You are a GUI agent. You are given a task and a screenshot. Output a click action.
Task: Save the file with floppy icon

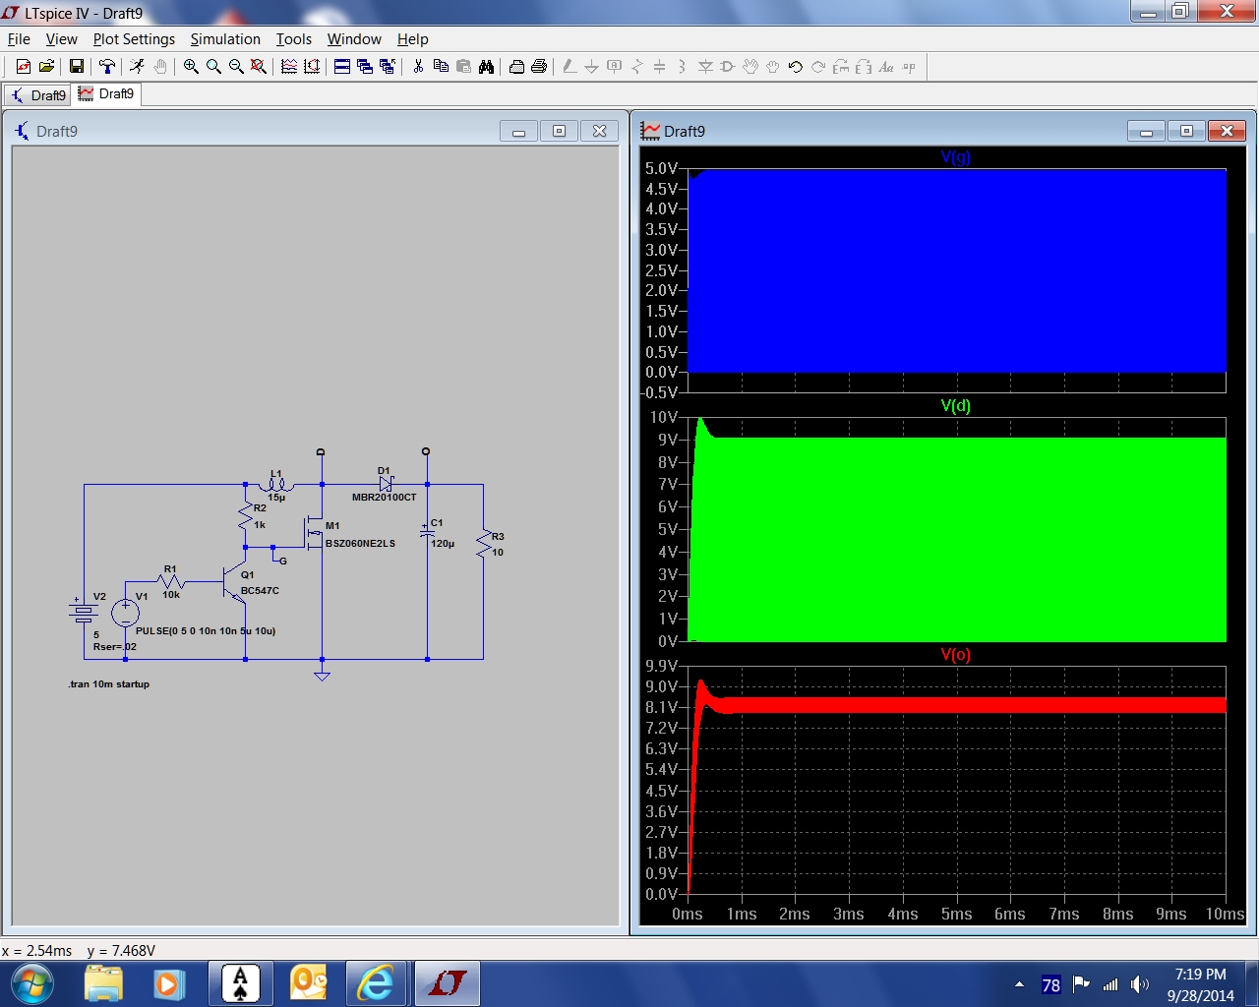point(77,67)
